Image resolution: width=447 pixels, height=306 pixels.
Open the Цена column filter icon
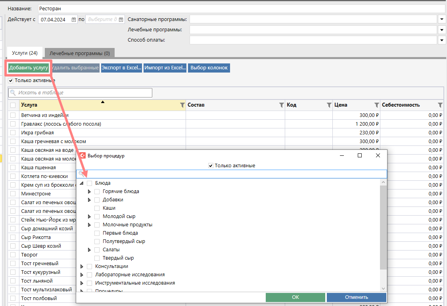click(x=376, y=105)
